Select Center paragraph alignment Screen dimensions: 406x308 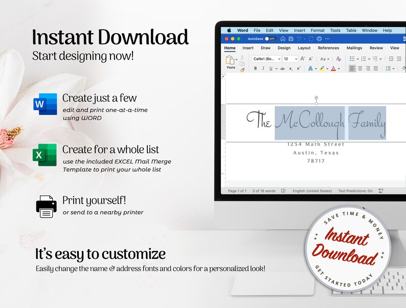coord(360,68)
